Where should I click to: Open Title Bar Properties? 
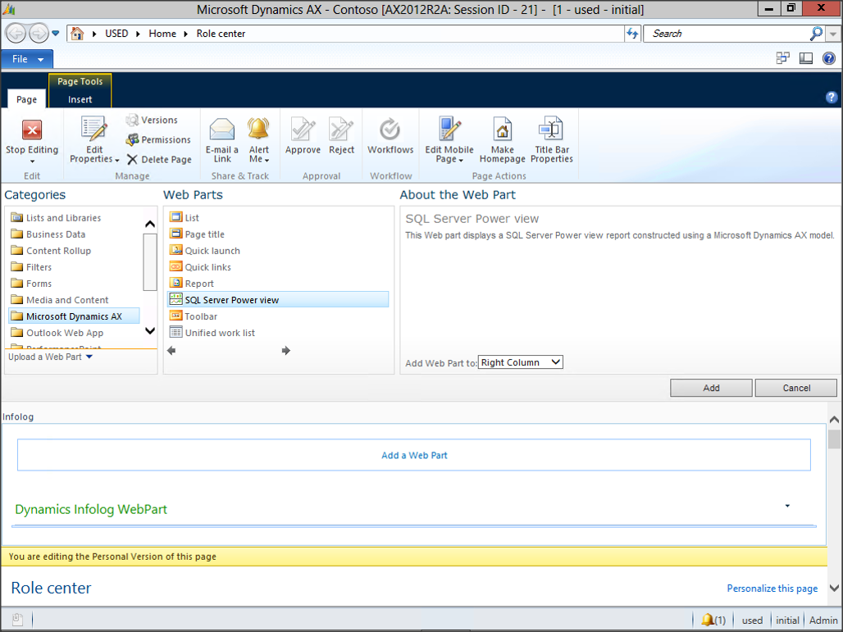click(551, 131)
